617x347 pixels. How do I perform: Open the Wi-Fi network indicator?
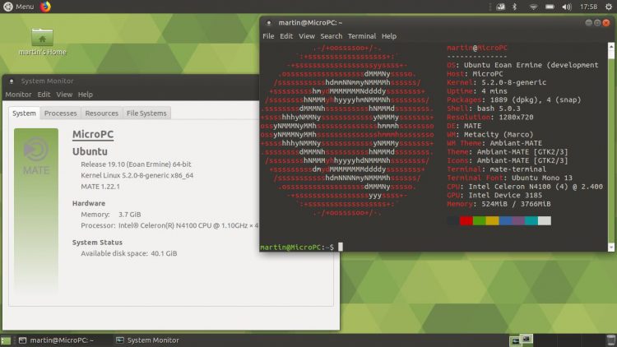(533, 7)
